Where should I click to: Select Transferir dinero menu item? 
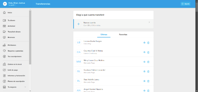pyautogui.click(x=14, y=32)
